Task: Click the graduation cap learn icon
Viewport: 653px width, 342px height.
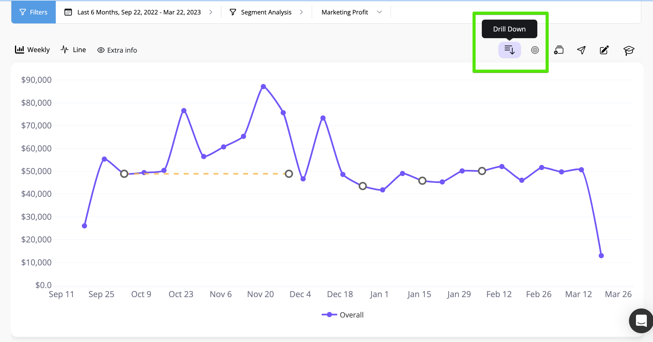Action: [x=628, y=50]
